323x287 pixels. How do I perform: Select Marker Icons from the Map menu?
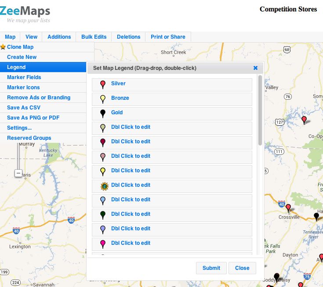(23, 87)
